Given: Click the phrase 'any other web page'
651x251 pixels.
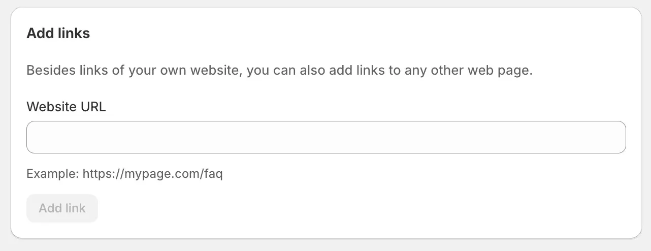Looking at the screenshot, I should [467, 70].
